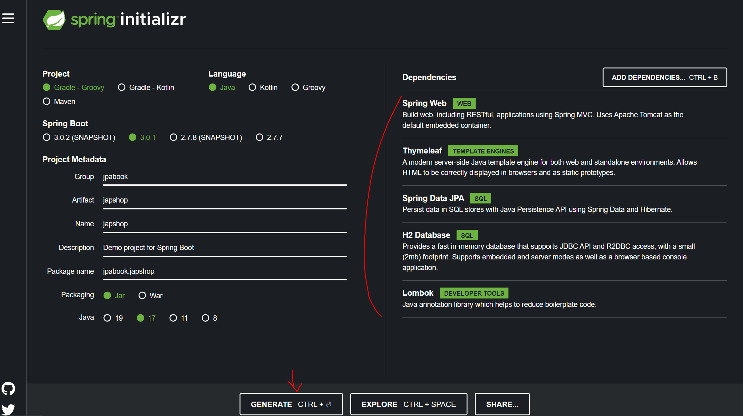Click the Group input field
This screenshot has width=743, height=416.
coord(225,177)
